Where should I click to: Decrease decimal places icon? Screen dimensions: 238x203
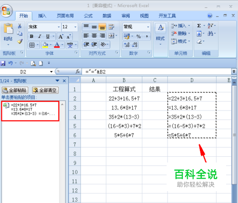pyautogui.click(x=135, y=45)
